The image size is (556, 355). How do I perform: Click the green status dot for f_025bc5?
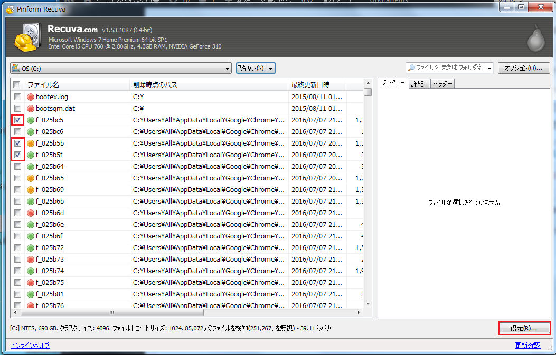coord(31,120)
